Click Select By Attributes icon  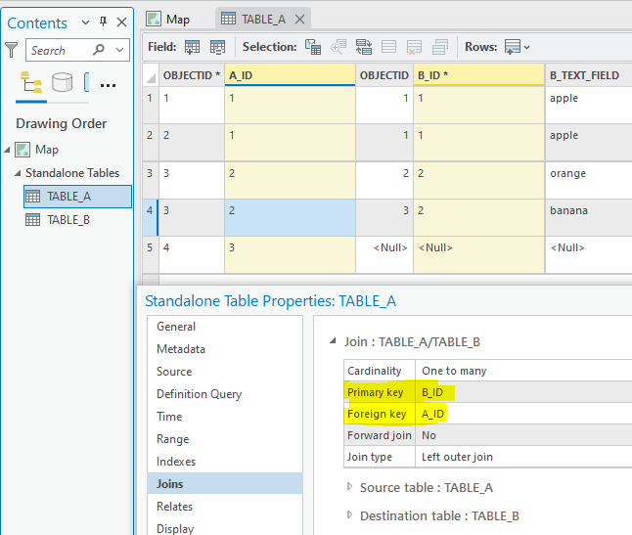click(x=313, y=47)
